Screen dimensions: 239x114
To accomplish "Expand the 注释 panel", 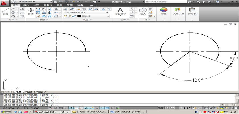I will (125, 20).
